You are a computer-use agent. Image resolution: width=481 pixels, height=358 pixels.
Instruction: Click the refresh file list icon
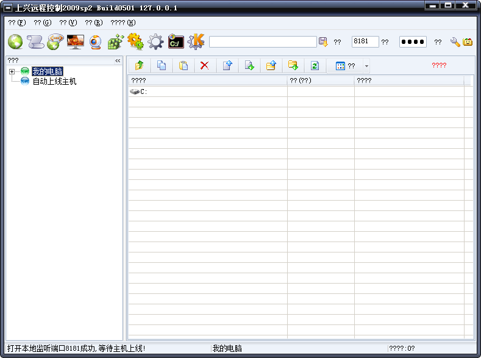[x=315, y=66]
